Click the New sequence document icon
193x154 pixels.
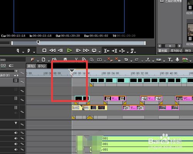(44, 60)
